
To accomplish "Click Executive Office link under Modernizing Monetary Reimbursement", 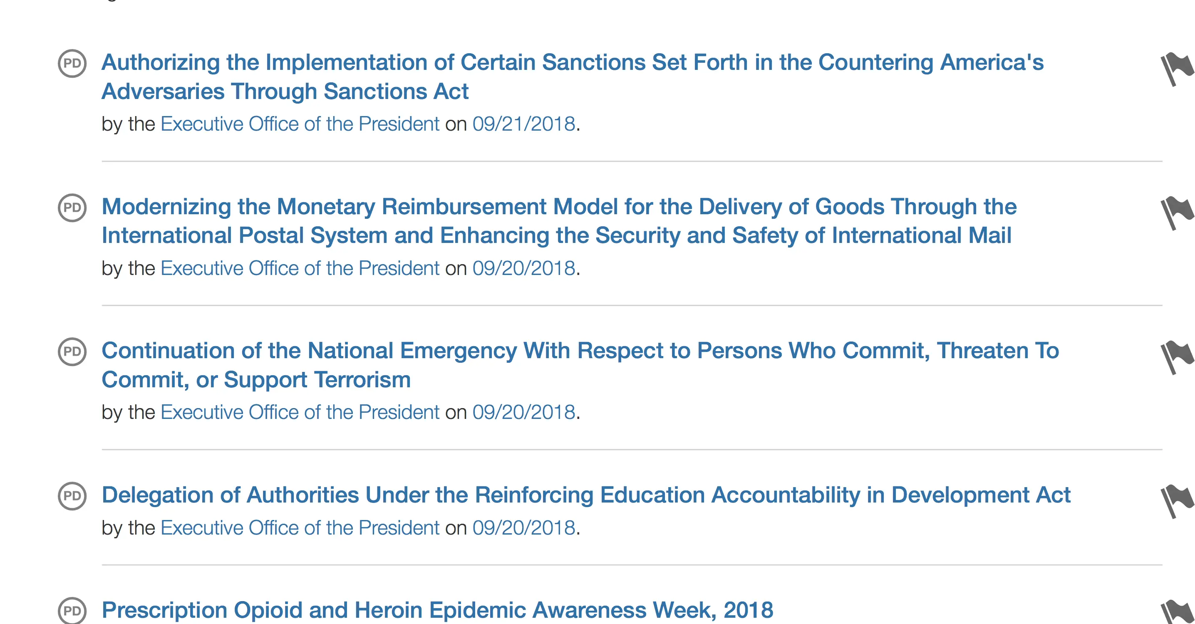I will [300, 268].
